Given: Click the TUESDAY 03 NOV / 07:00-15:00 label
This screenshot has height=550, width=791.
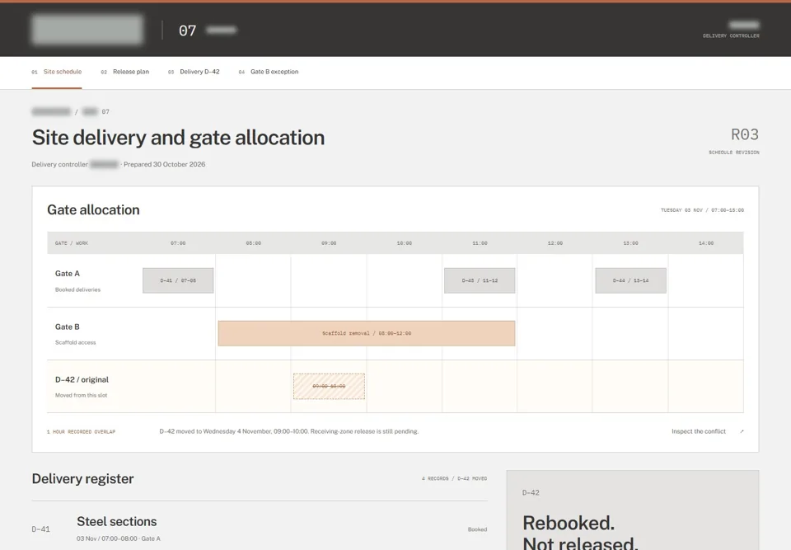Looking at the screenshot, I should pyautogui.click(x=702, y=210).
